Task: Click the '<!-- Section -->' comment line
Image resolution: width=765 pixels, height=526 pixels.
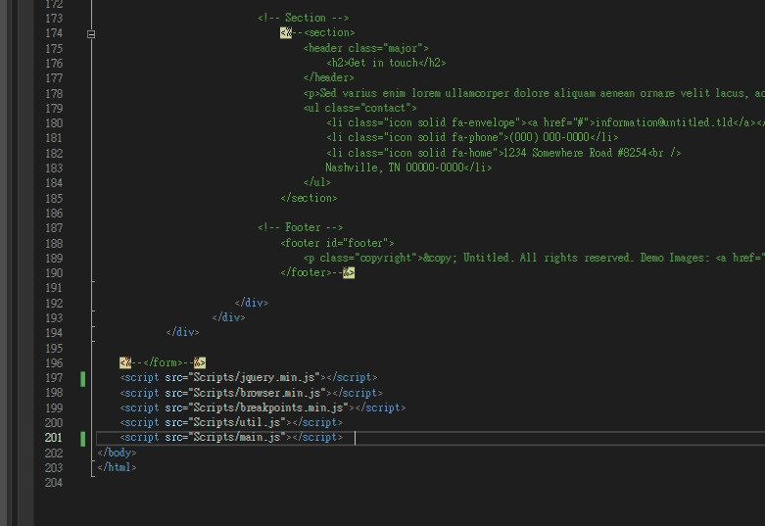Action: [x=303, y=18]
